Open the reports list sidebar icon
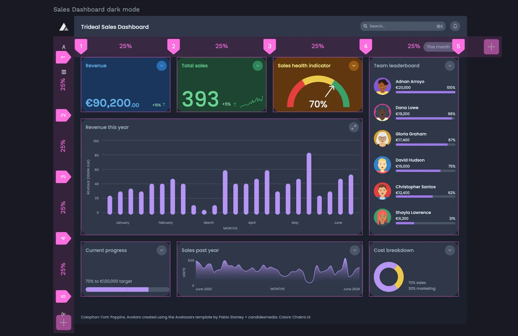This screenshot has width=518, height=336. coord(64,72)
